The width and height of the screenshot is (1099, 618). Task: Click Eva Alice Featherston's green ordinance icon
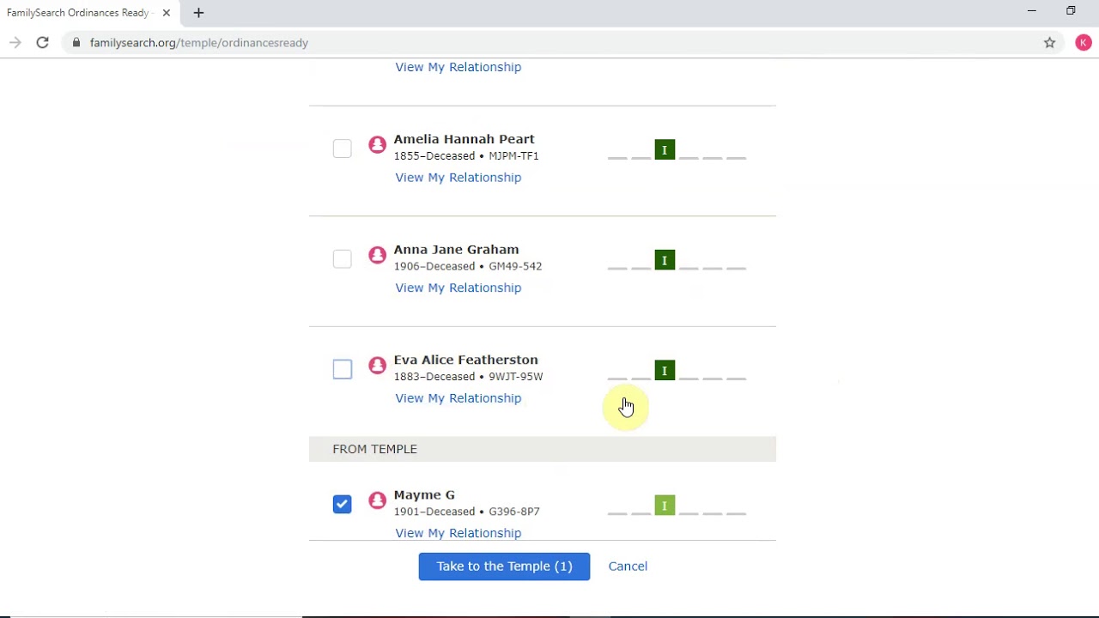pos(665,371)
